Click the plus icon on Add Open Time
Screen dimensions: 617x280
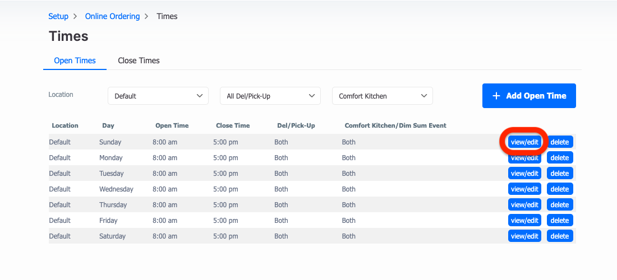point(496,96)
